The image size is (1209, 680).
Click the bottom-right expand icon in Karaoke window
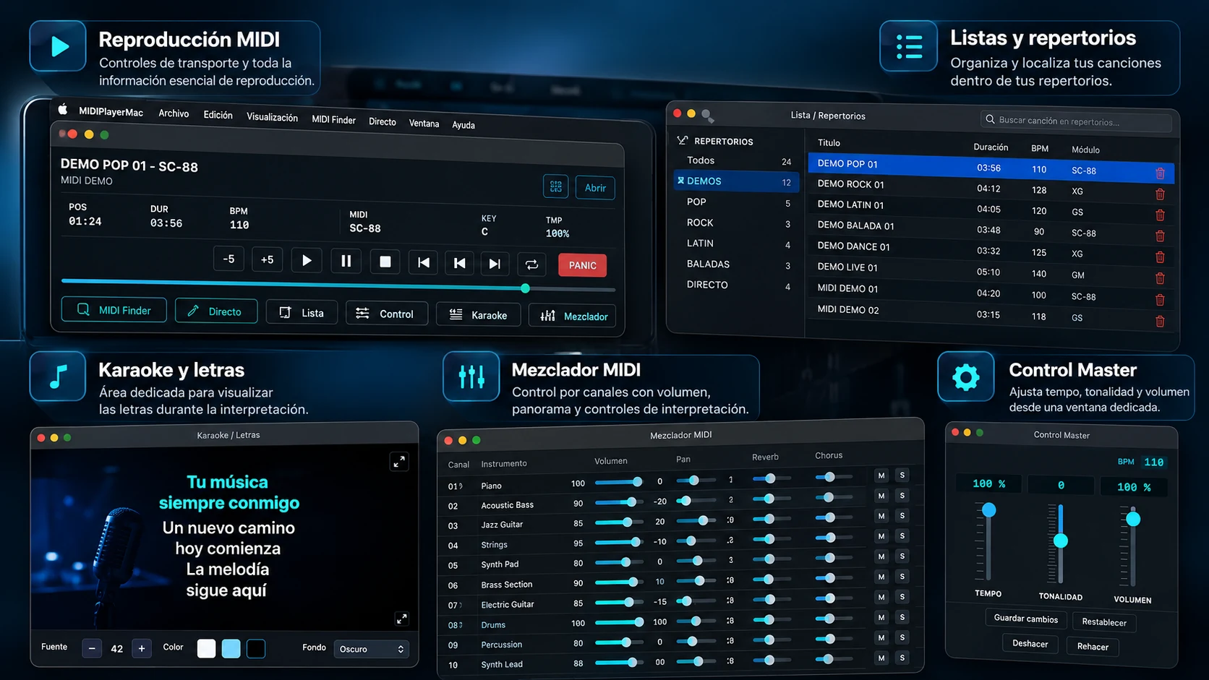(x=401, y=619)
